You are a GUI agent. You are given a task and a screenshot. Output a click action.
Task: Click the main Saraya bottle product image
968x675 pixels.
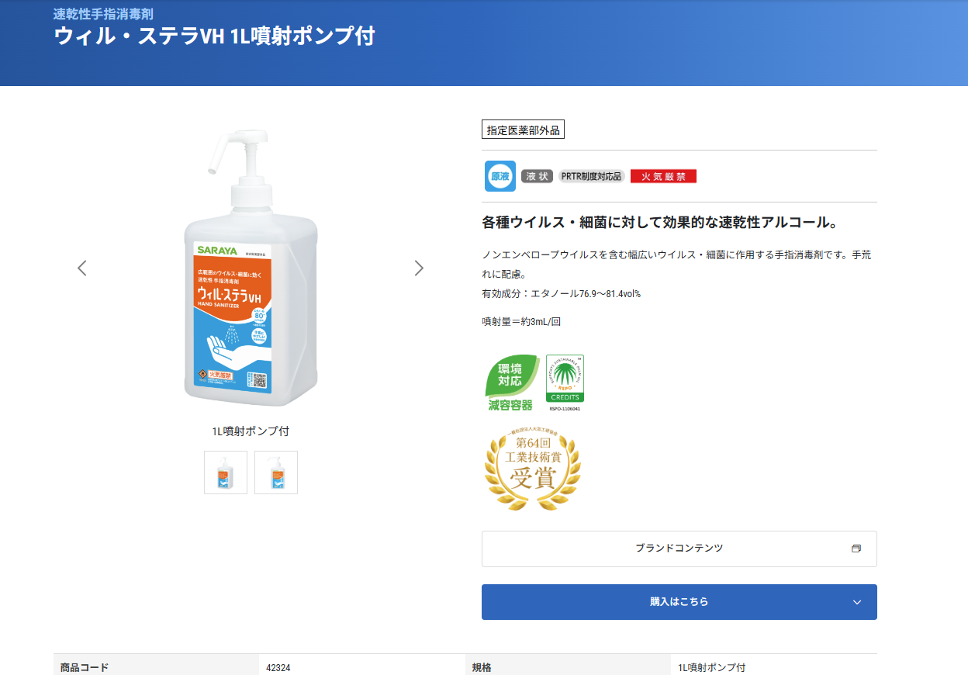[x=251, y=268]
